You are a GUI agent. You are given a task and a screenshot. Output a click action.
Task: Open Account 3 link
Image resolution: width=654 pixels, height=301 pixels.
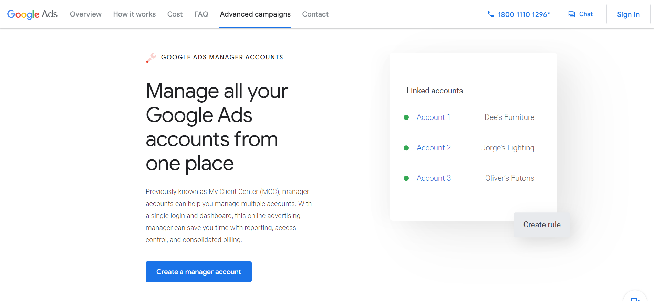[x=434, y=178]
